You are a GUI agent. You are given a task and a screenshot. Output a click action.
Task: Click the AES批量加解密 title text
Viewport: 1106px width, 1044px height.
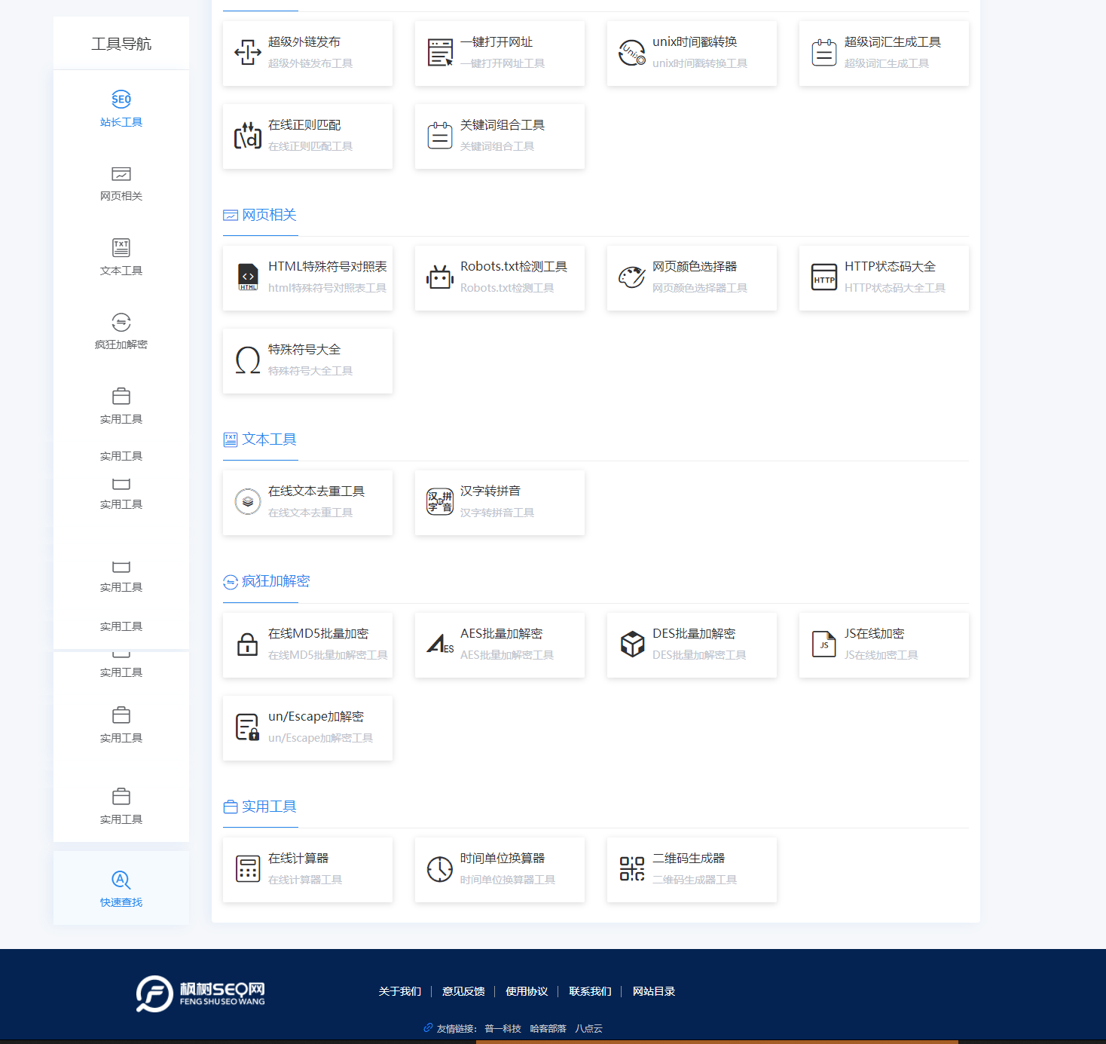(502, 634)
